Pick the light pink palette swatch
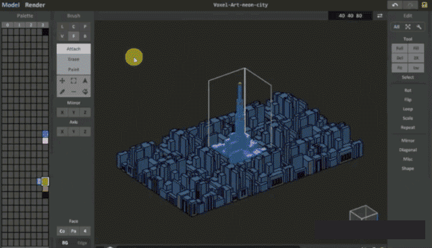 pos(45,141)
